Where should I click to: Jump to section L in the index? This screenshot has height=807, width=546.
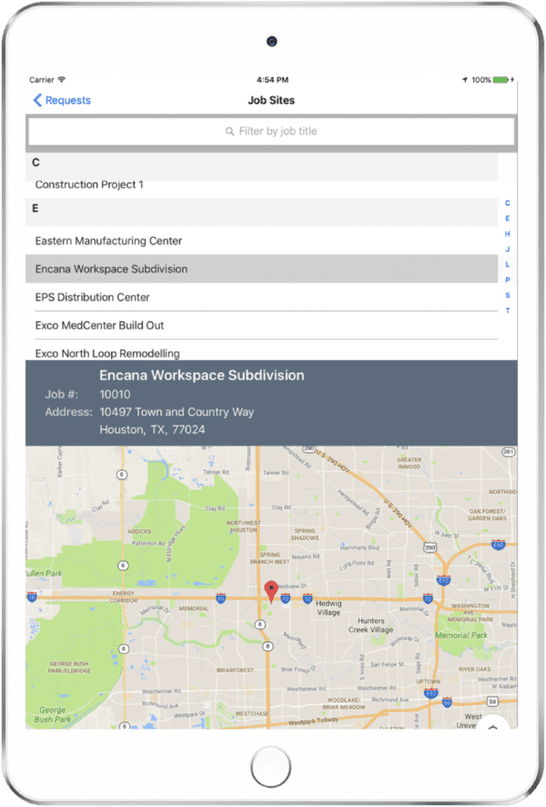(x=508, y=264)
